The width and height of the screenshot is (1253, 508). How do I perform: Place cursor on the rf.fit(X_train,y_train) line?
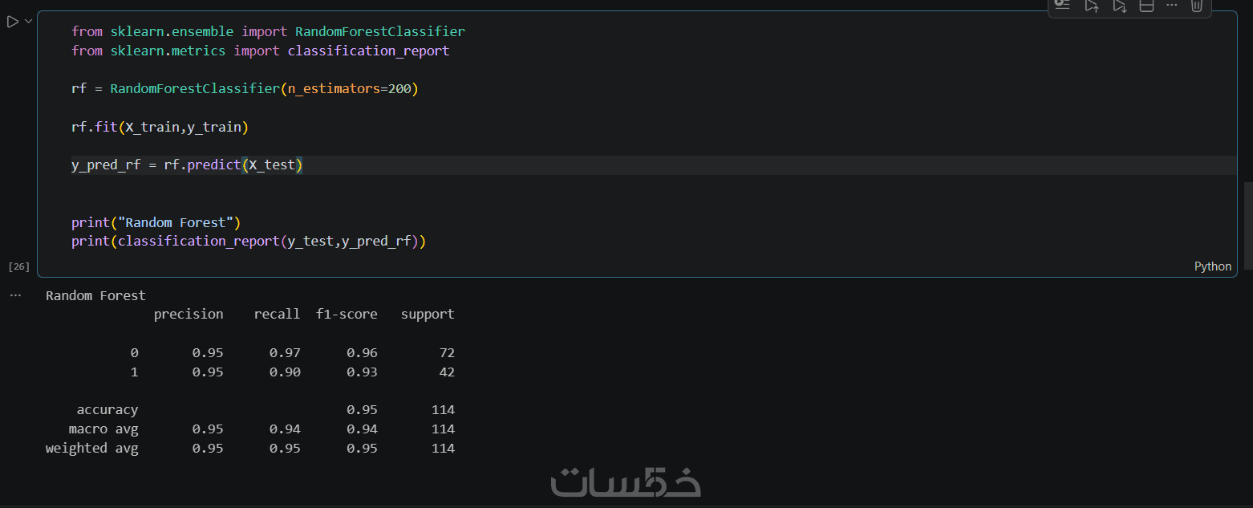160,127
